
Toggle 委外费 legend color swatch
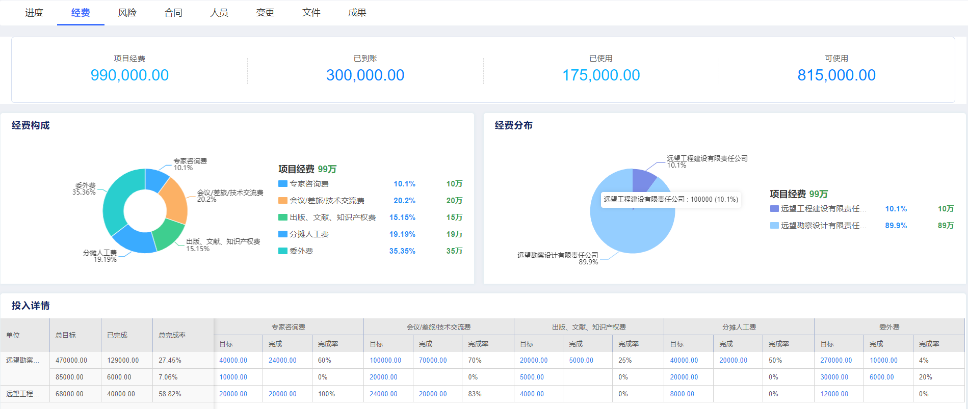coord(283,251)
